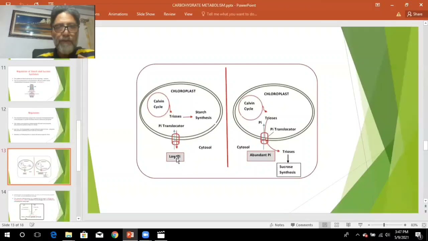Viewport: 428px width, 241px height.
Task: Go to previous slide using double-arrow button
Action: [425, 207]
